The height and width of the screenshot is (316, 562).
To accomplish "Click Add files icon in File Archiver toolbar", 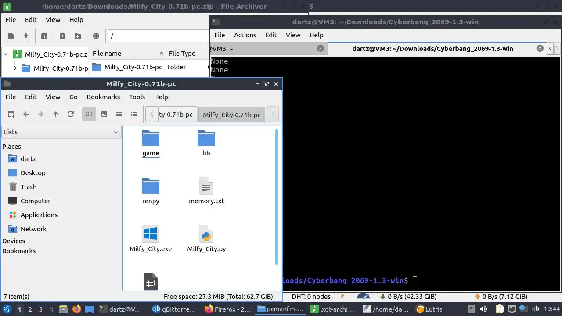I will click(x=63, y=36).
